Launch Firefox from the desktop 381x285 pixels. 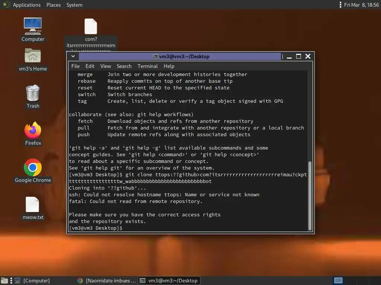33,134
